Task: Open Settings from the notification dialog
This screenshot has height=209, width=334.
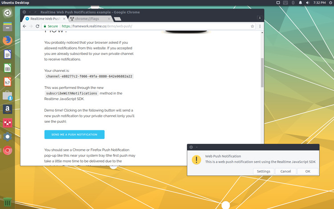Action: pos(264,171)
